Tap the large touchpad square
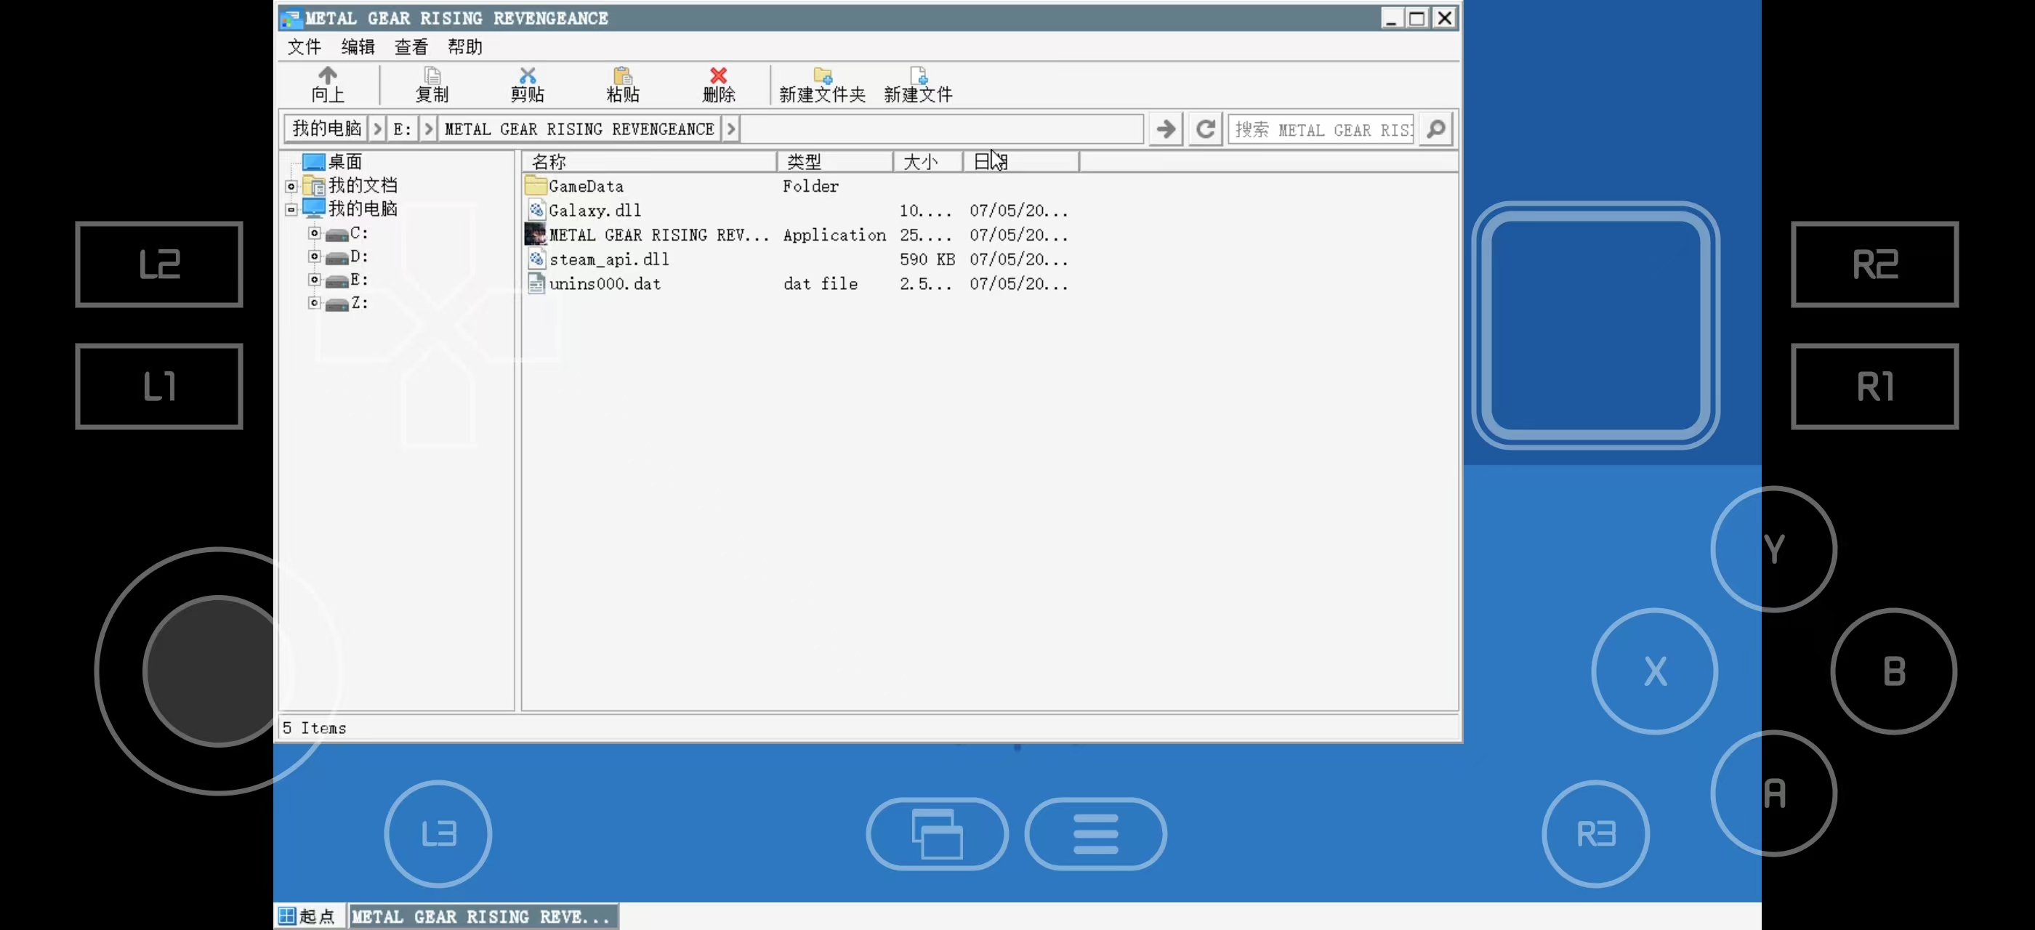2035x930 pixels. pos(1596,325)
